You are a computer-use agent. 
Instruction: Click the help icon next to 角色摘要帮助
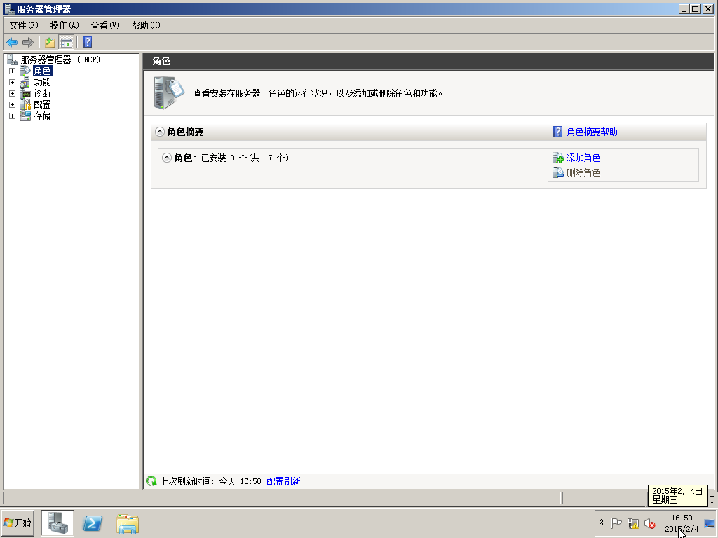557,132
